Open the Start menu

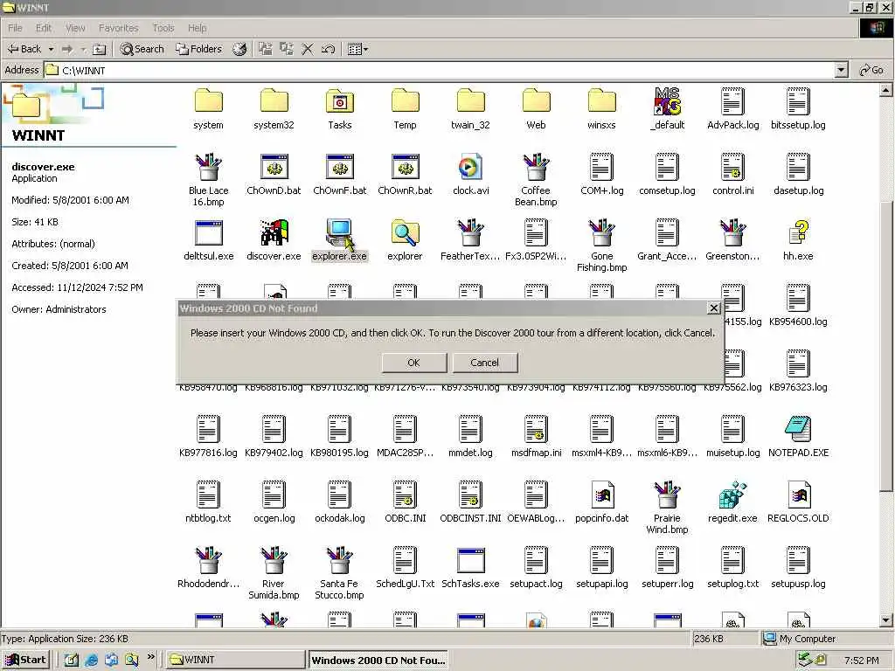[25, 660]
